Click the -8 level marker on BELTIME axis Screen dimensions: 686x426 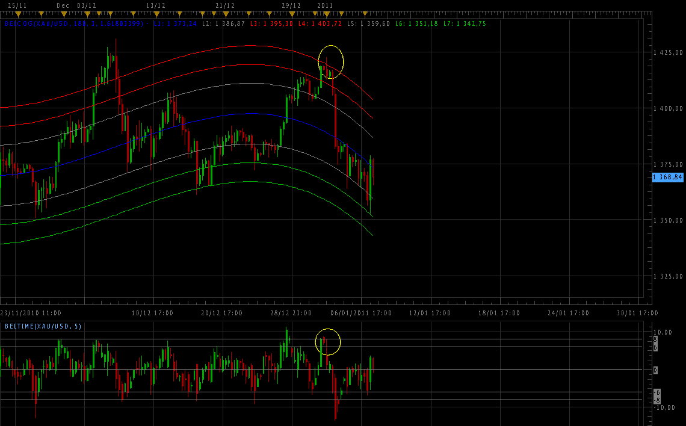coord(657,400)
